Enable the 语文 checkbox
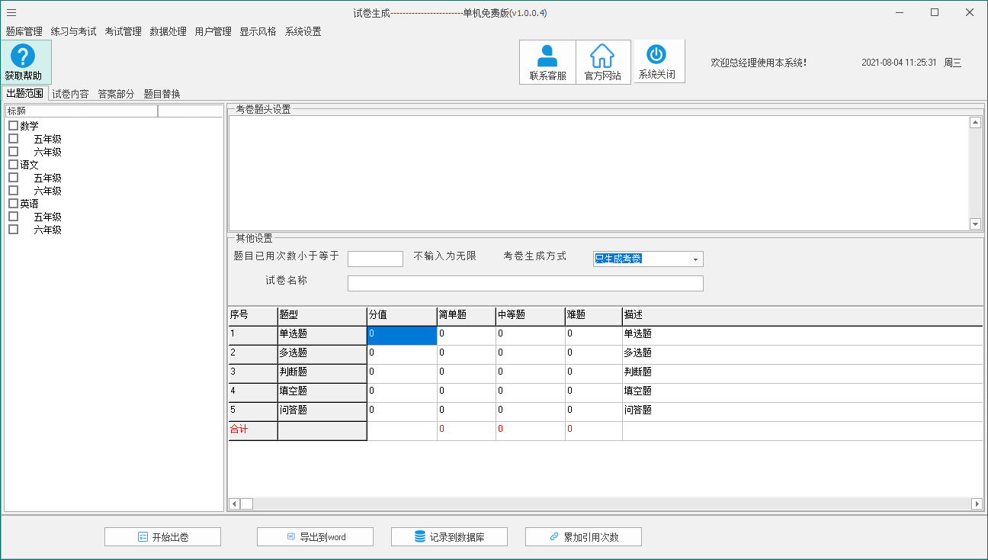988x560 pixels. click(x=12, y=164)
